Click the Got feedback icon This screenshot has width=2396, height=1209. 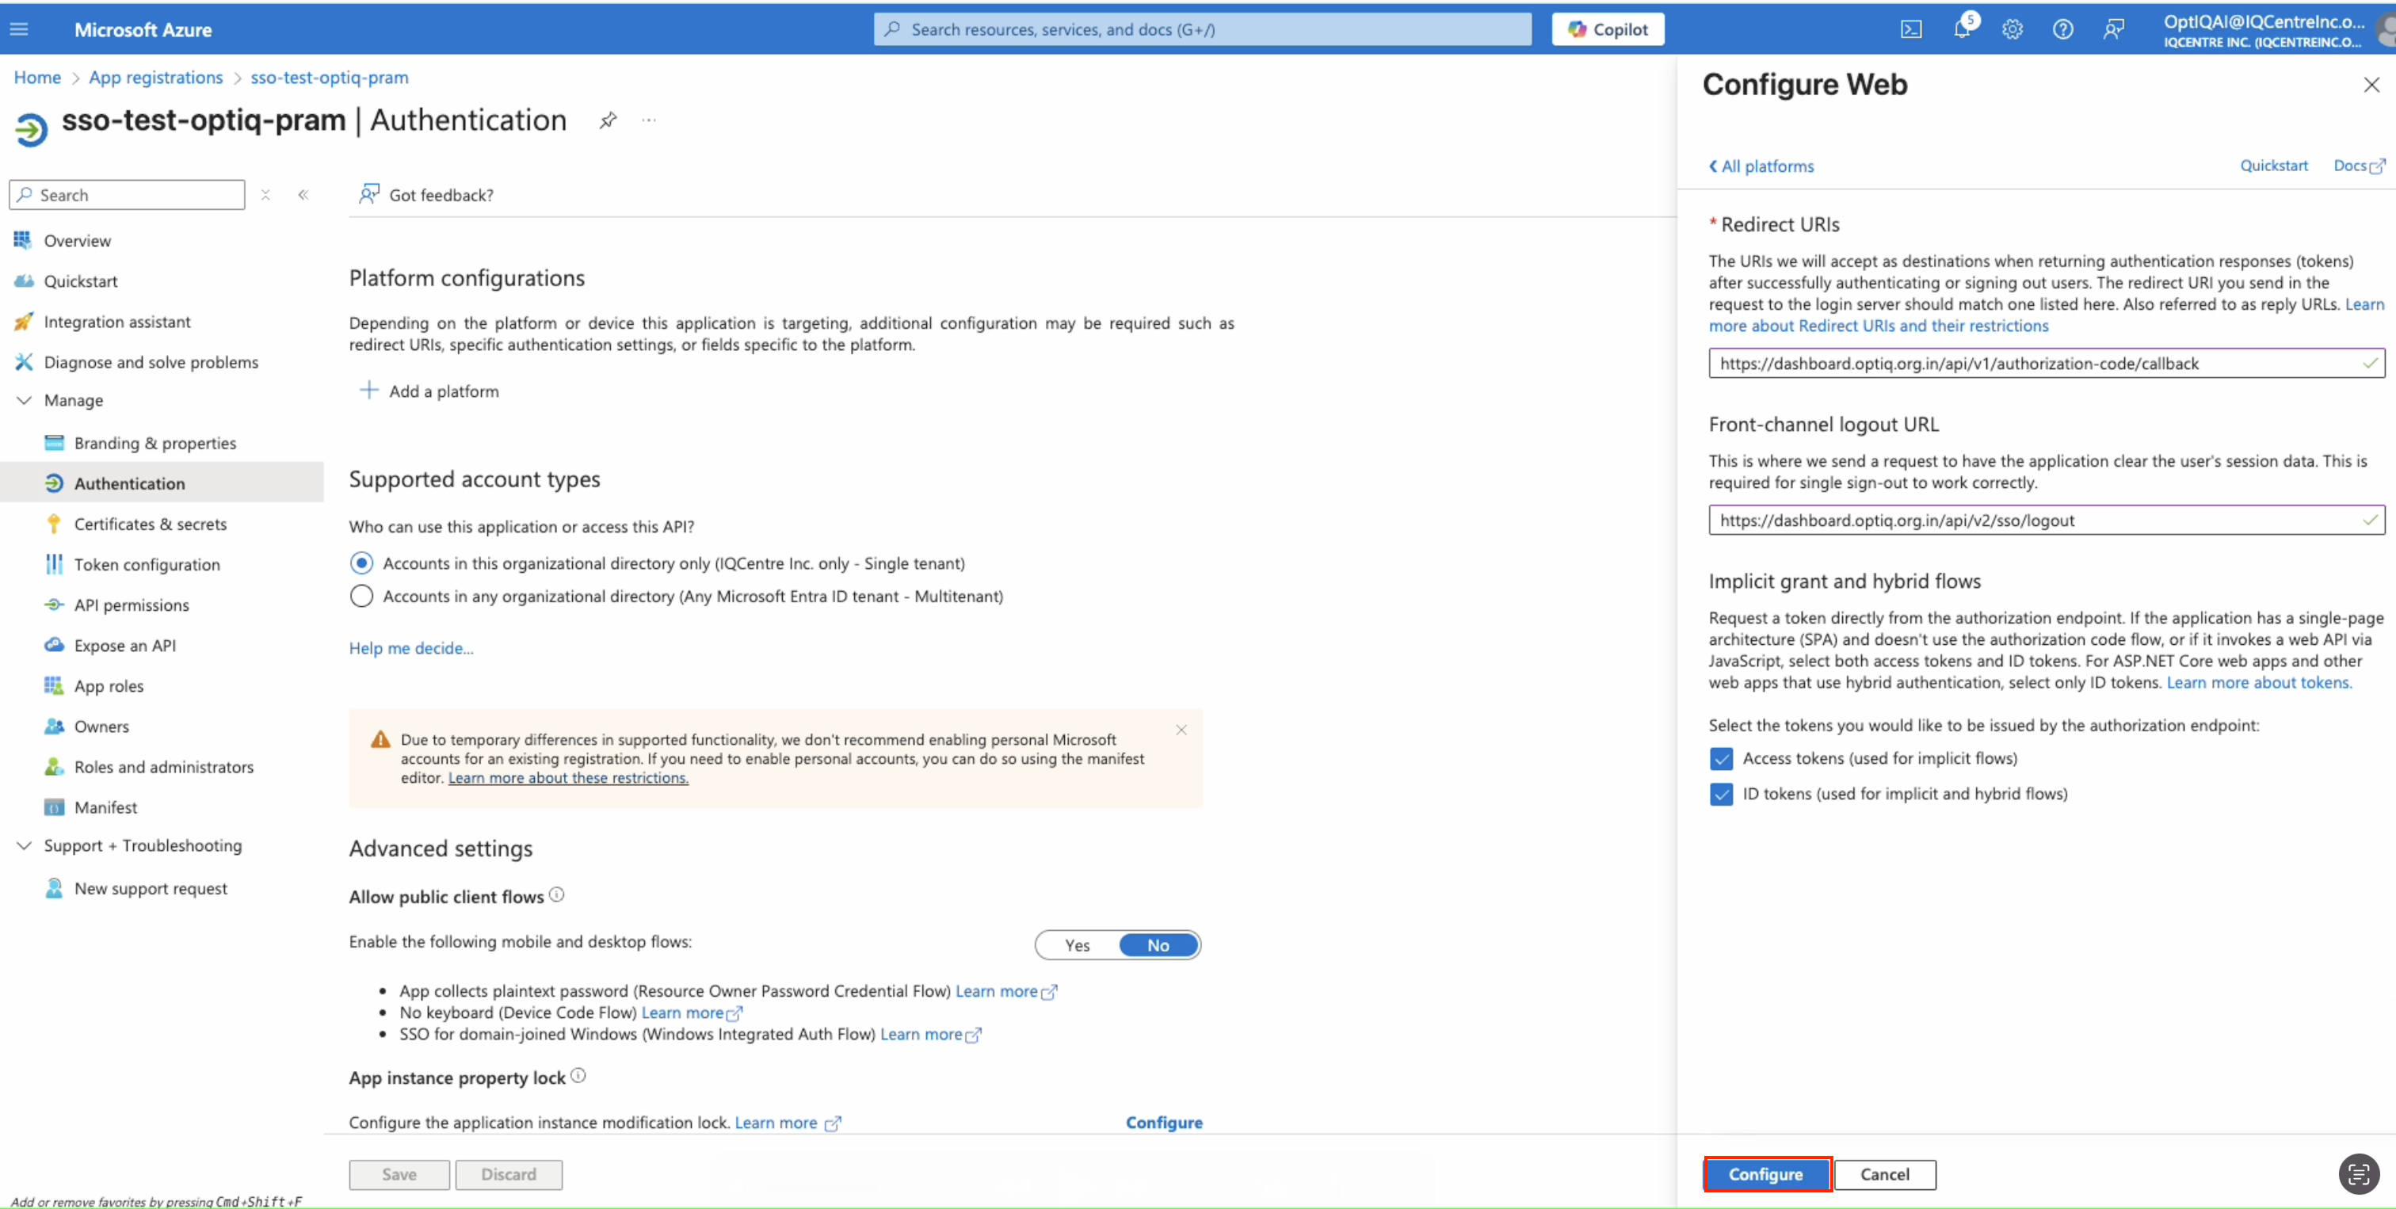(369, 193)
